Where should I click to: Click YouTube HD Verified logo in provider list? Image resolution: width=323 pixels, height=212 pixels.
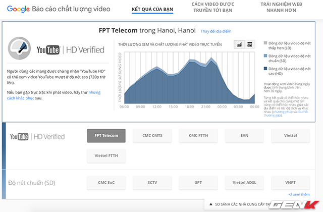pos(37,136)
